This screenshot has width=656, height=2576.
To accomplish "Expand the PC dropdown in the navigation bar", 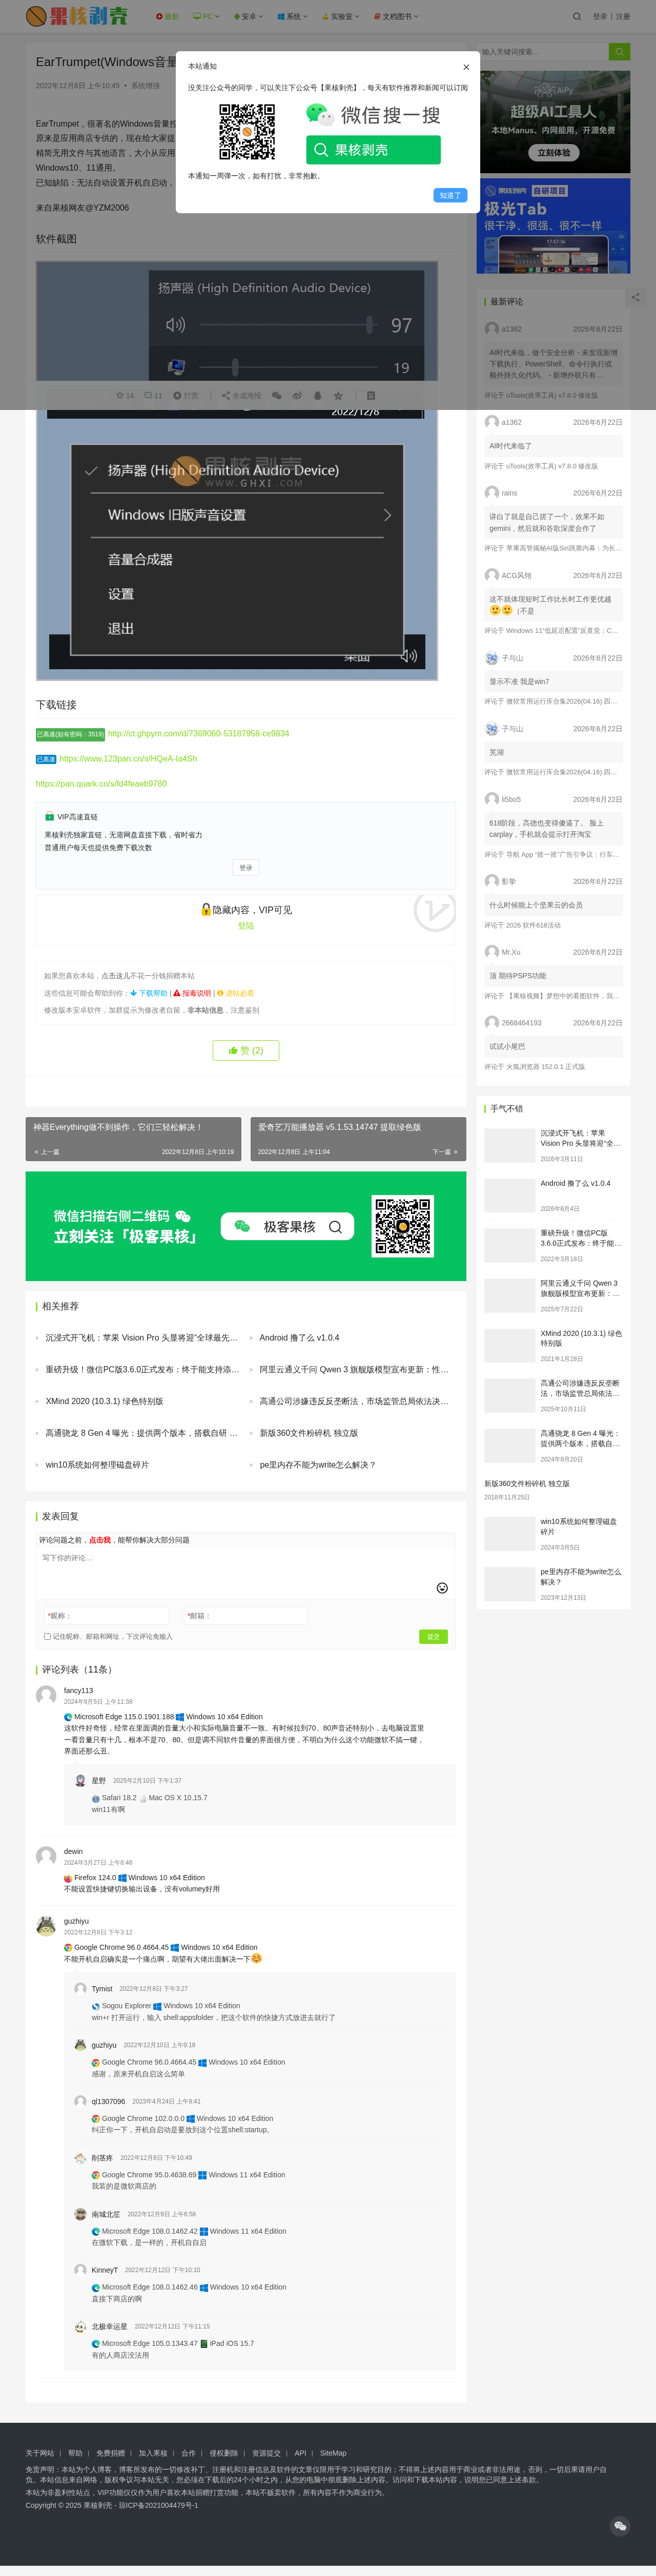I will click(206, 16).
